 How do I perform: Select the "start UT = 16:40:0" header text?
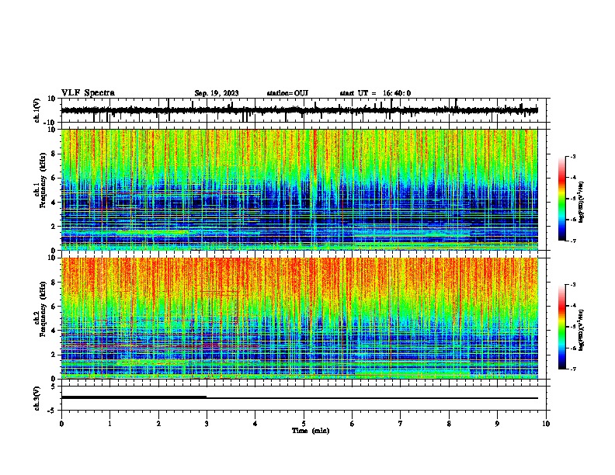pyautogui.click(x=375, y=93)
